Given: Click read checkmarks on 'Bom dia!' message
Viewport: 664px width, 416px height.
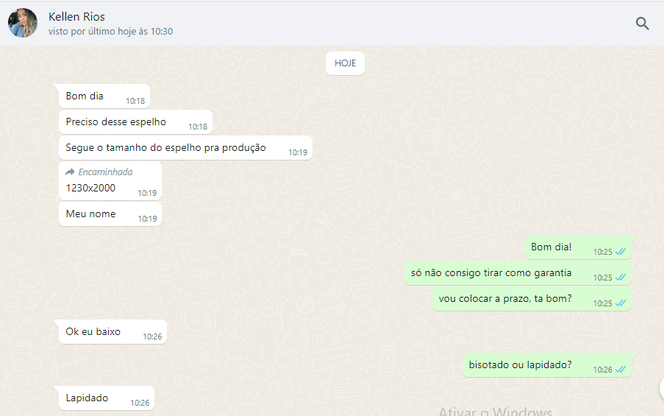Looking at the screenshot, I should pos(621,252).
